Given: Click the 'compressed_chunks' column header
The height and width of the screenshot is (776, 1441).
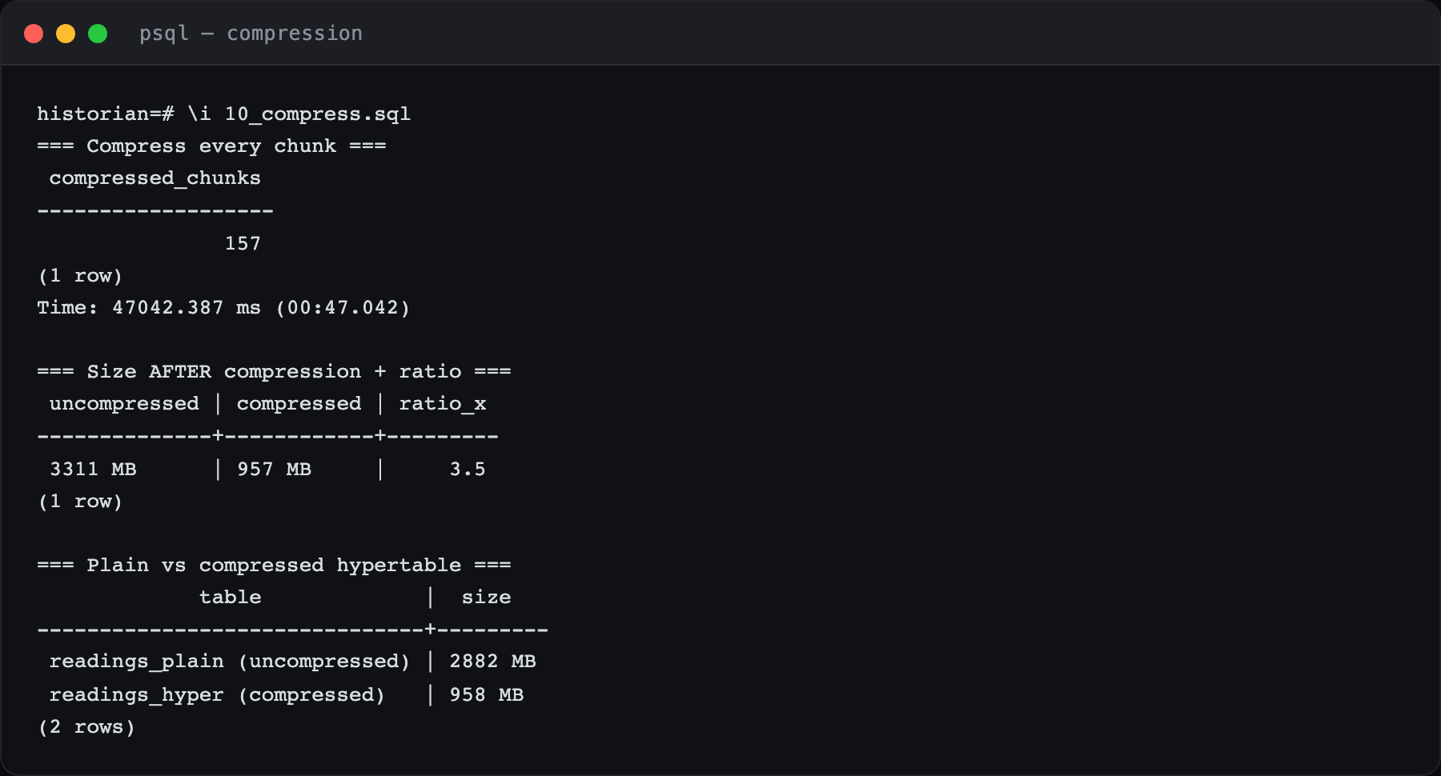Looking at the screenshot, I should 155,178.
